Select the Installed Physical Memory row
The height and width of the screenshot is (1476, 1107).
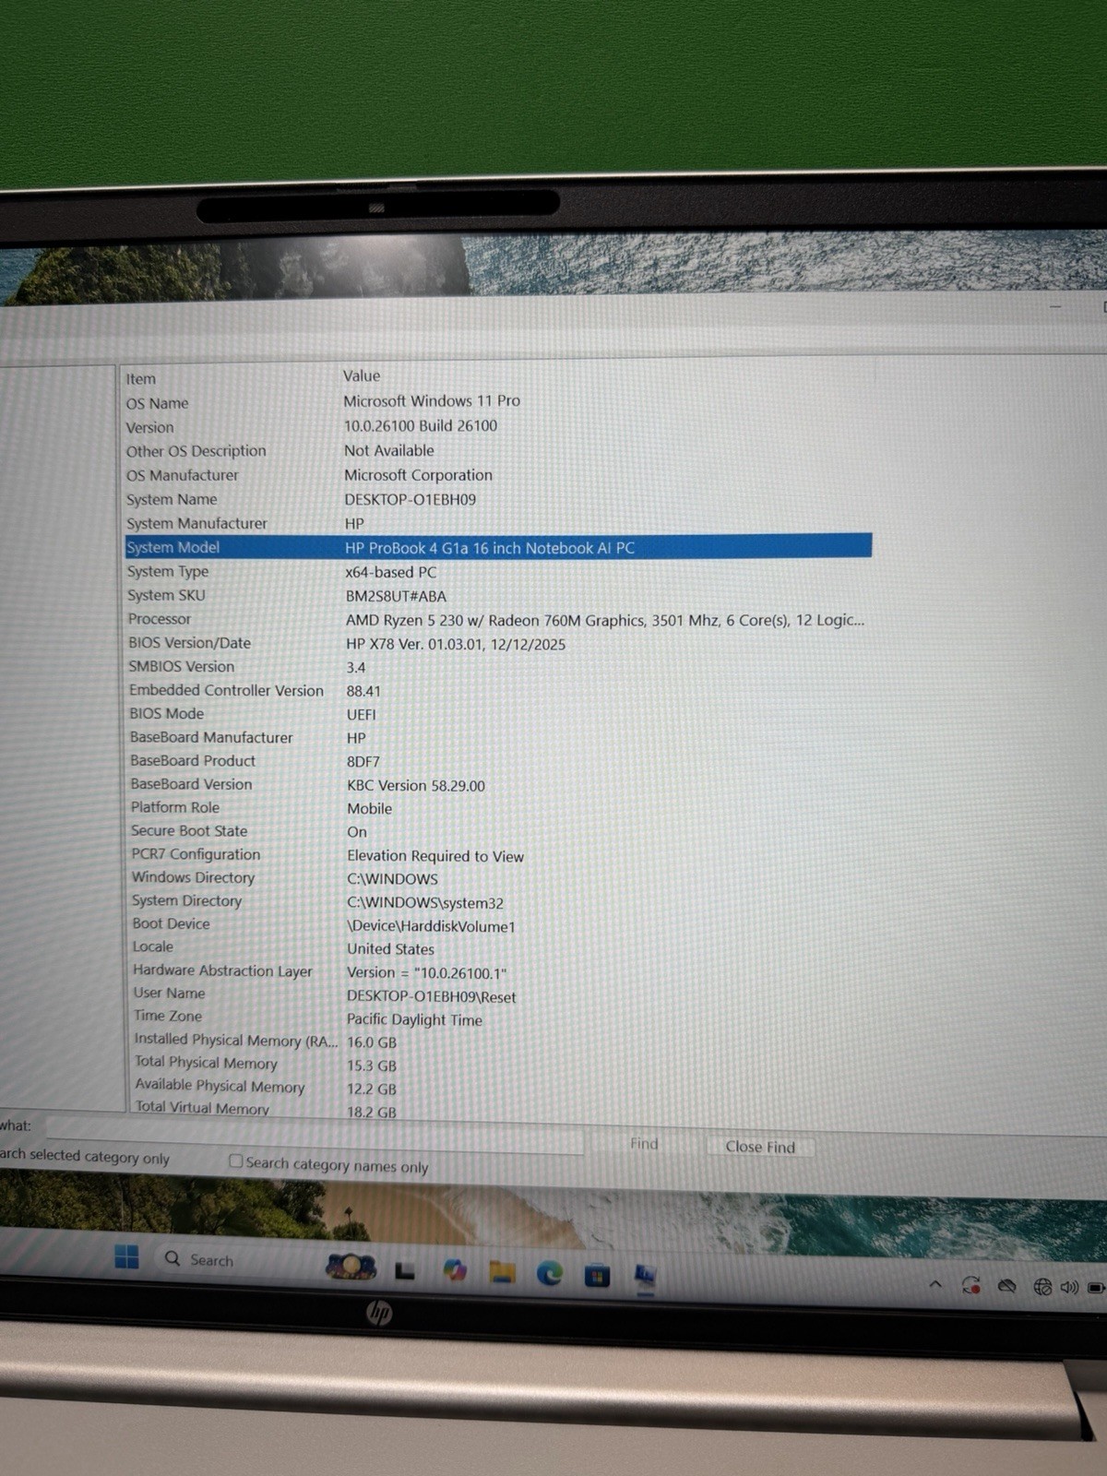click(x=498, y=1041)
